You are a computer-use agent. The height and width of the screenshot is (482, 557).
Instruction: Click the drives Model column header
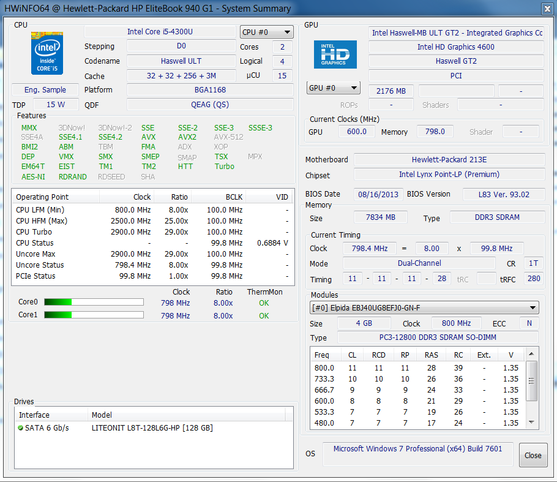186,415
